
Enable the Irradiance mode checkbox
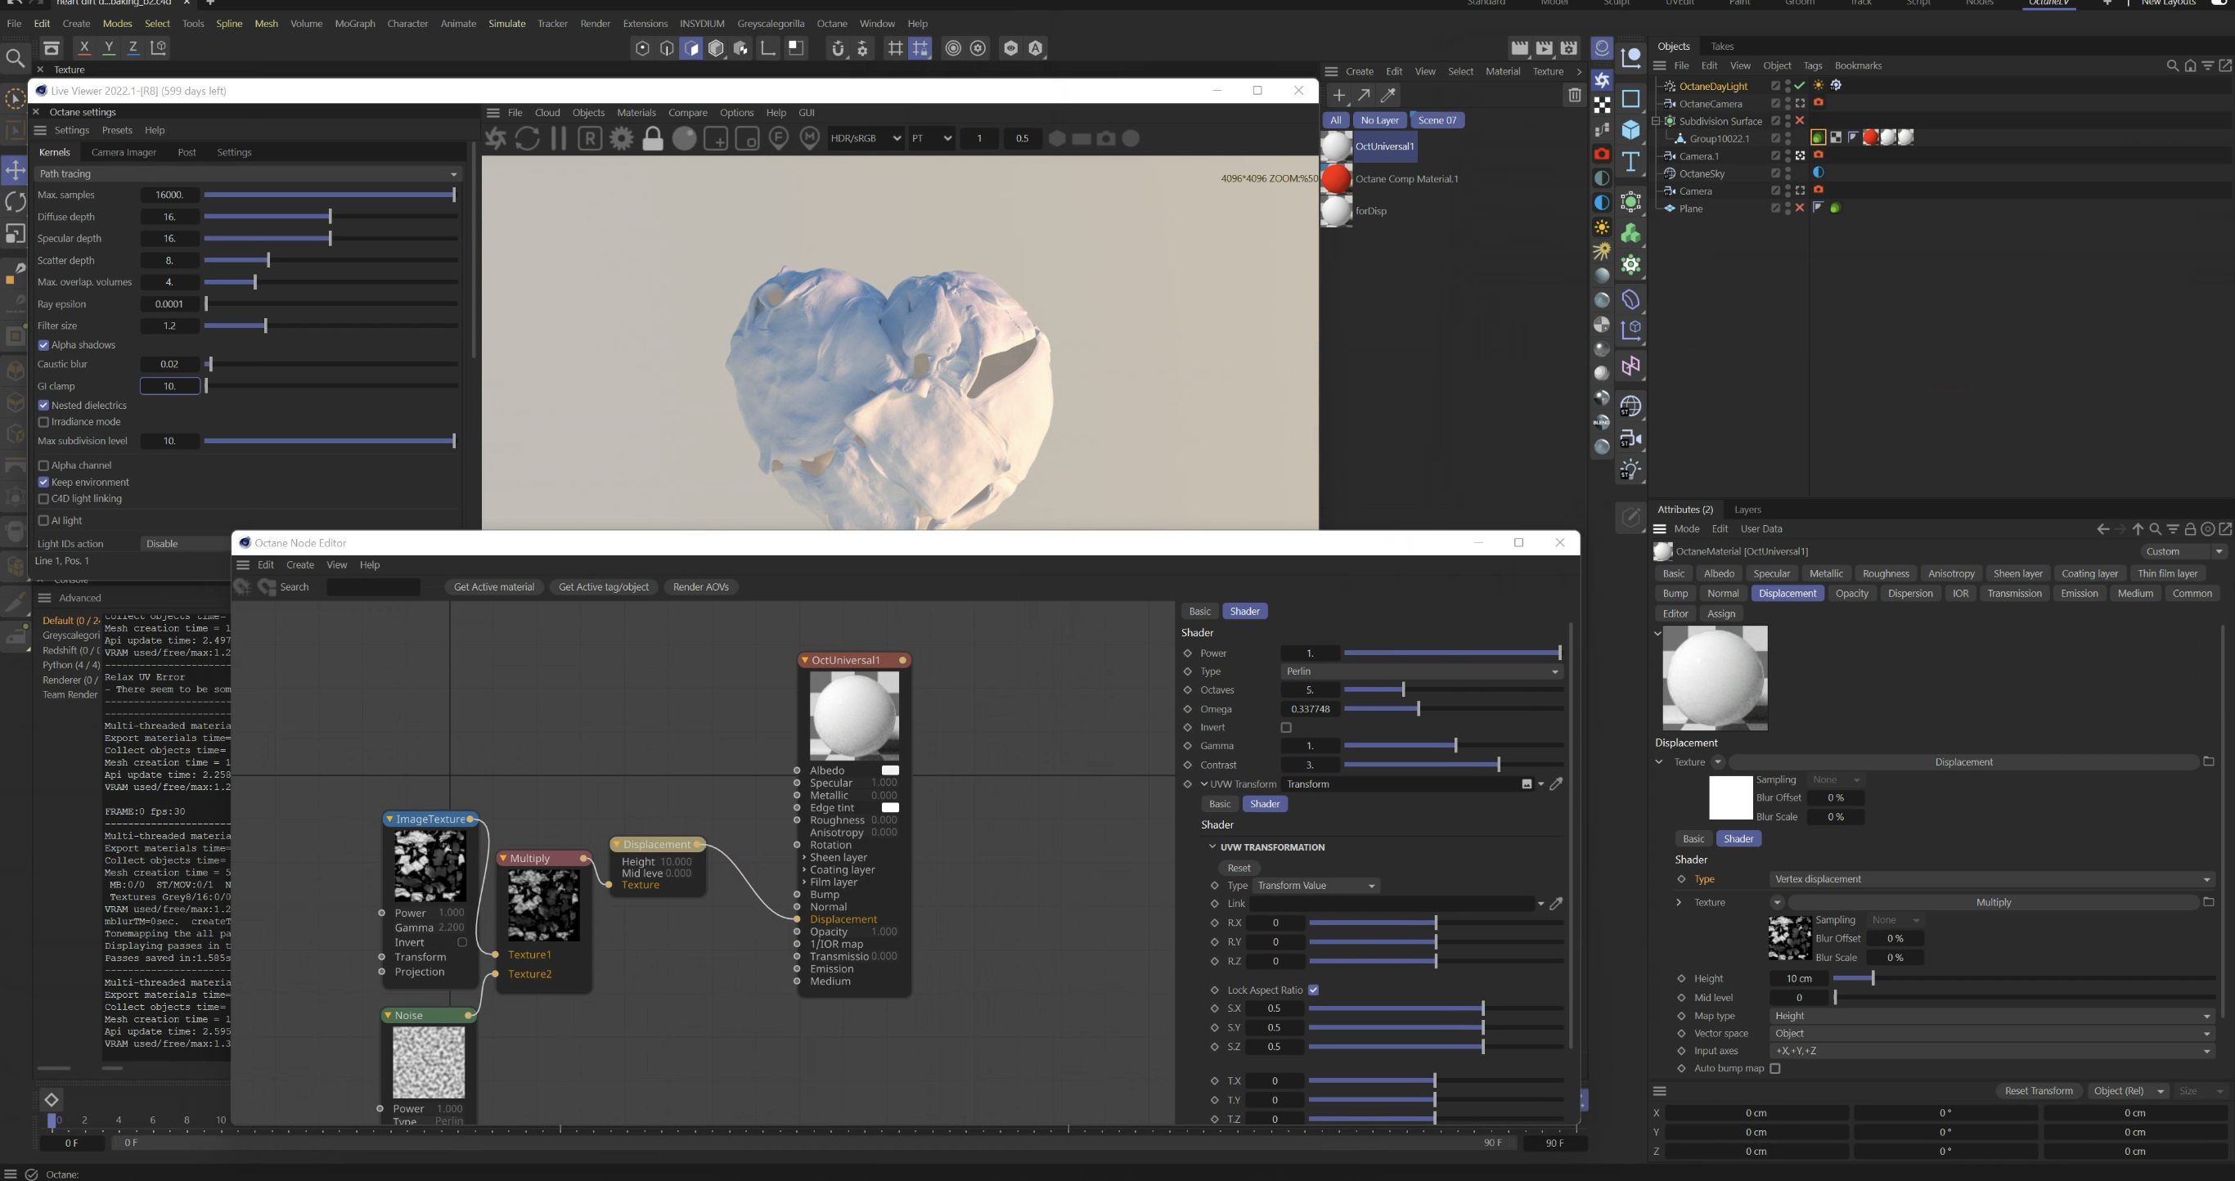43,422
